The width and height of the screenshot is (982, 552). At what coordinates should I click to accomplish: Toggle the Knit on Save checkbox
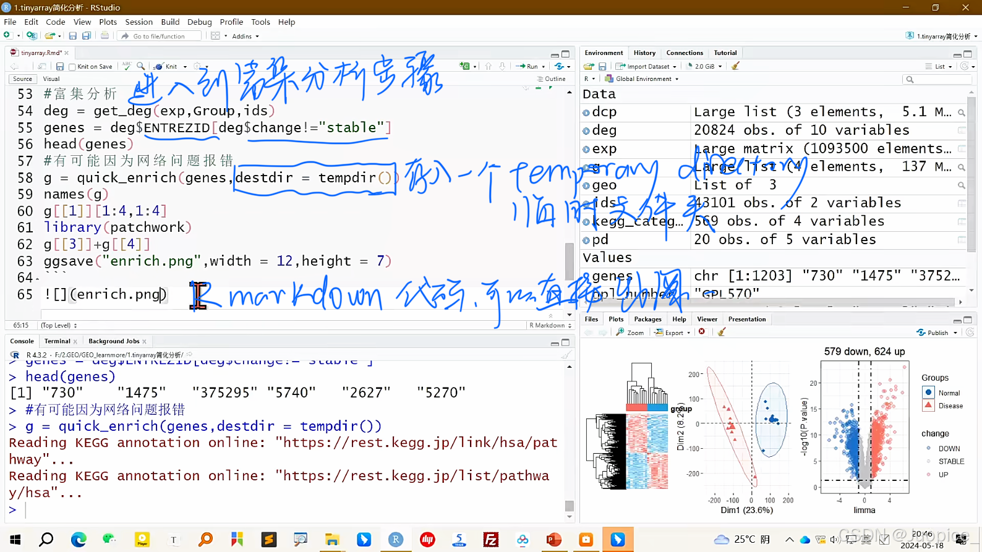72,67
